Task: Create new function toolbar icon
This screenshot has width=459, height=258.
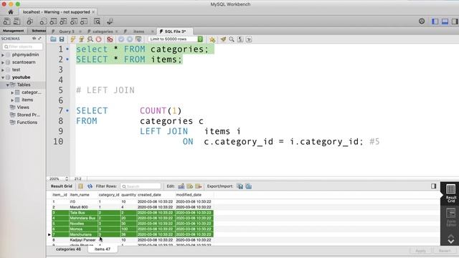Action: point(84,21)
